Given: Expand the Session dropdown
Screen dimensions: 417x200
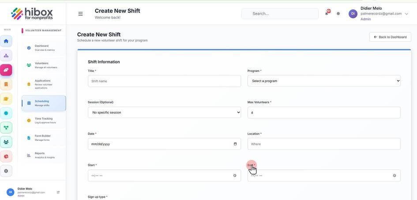Looking at the screenshot, I should tap(164, 112).
